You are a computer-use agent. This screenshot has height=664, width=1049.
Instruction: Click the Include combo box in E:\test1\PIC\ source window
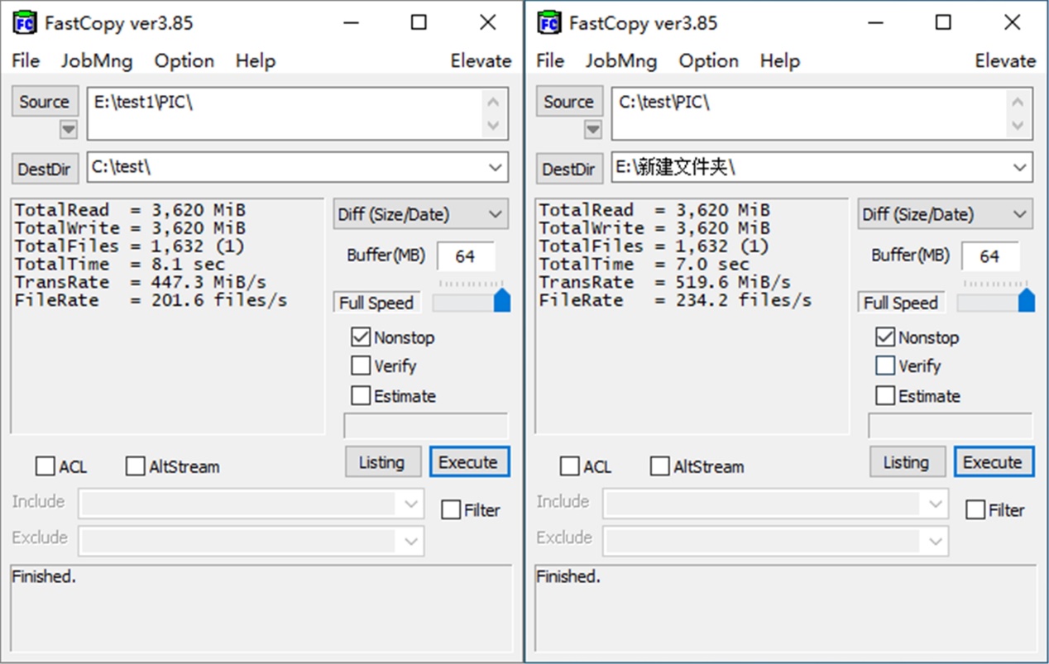coord(251,504)
